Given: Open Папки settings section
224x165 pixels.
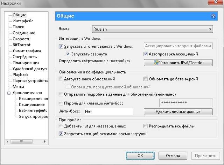Looking at the screenshot, I should 19,27.
